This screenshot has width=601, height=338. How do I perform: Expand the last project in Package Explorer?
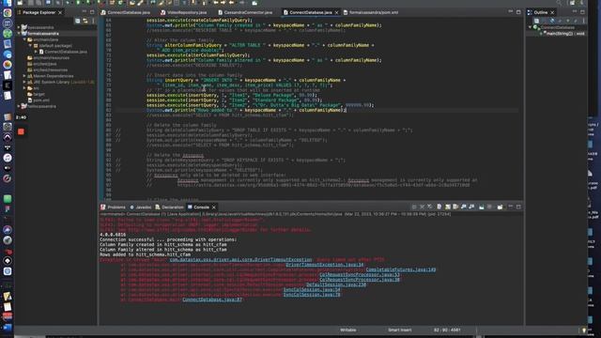19,106
